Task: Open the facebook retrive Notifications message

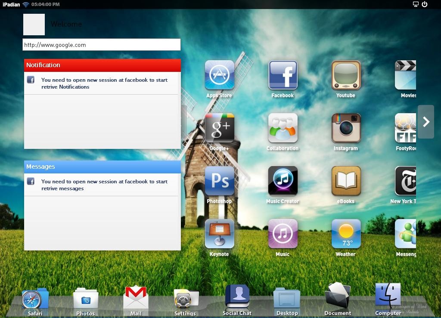Action: click(x=104, y=83)
